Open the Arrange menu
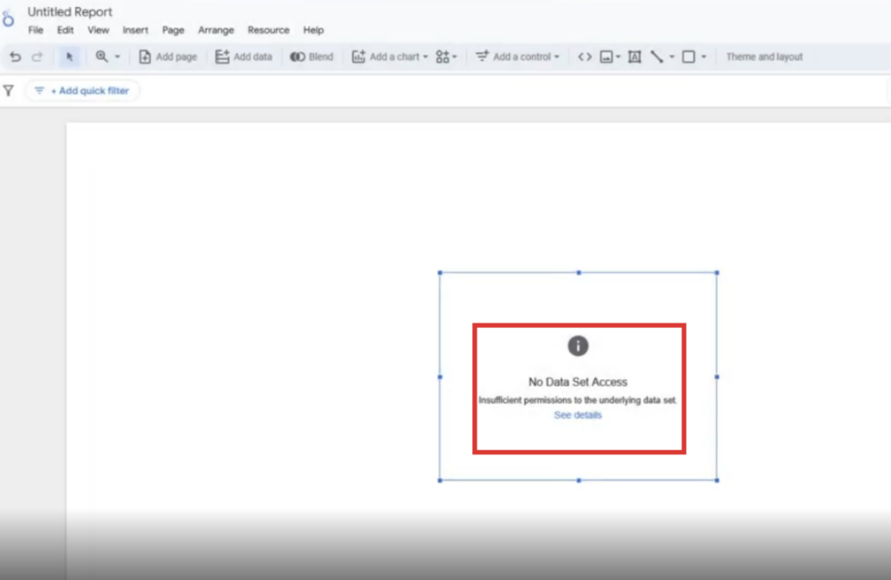 (216, 30)
